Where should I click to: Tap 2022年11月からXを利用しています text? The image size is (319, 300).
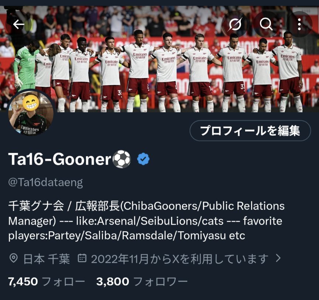point(180,259)
